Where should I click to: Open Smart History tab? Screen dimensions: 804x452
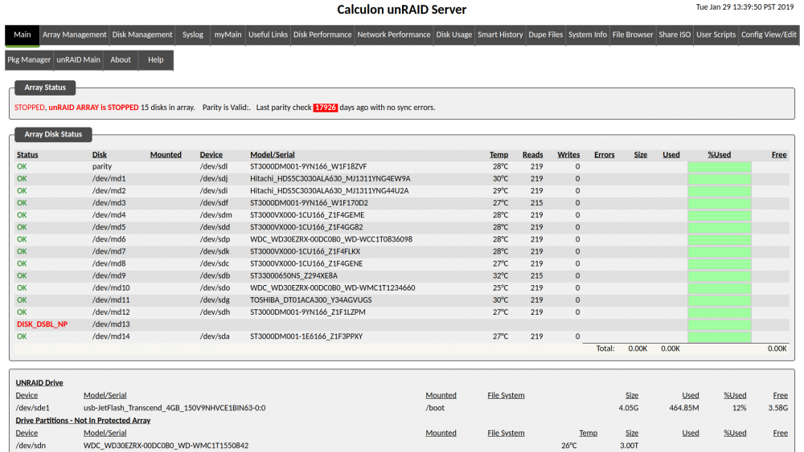click(x=500, y=35)
